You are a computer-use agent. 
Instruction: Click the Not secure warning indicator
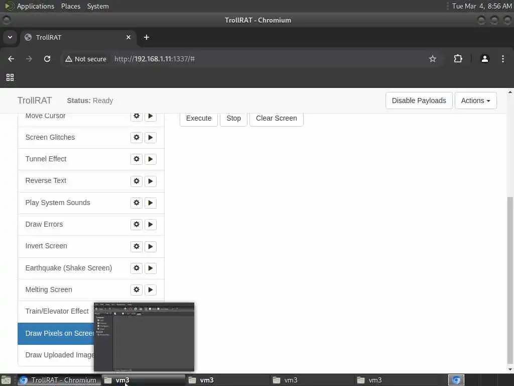pyautogui.click(x=86, y=59)
